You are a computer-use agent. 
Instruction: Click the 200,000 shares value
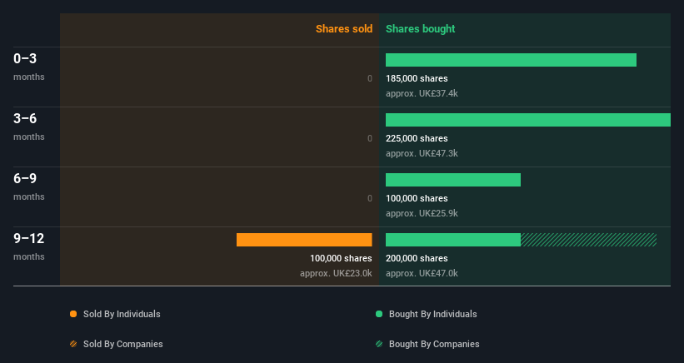point(417,258)
